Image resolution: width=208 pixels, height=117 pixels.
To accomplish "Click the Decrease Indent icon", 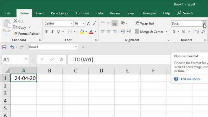I will 123,32.
